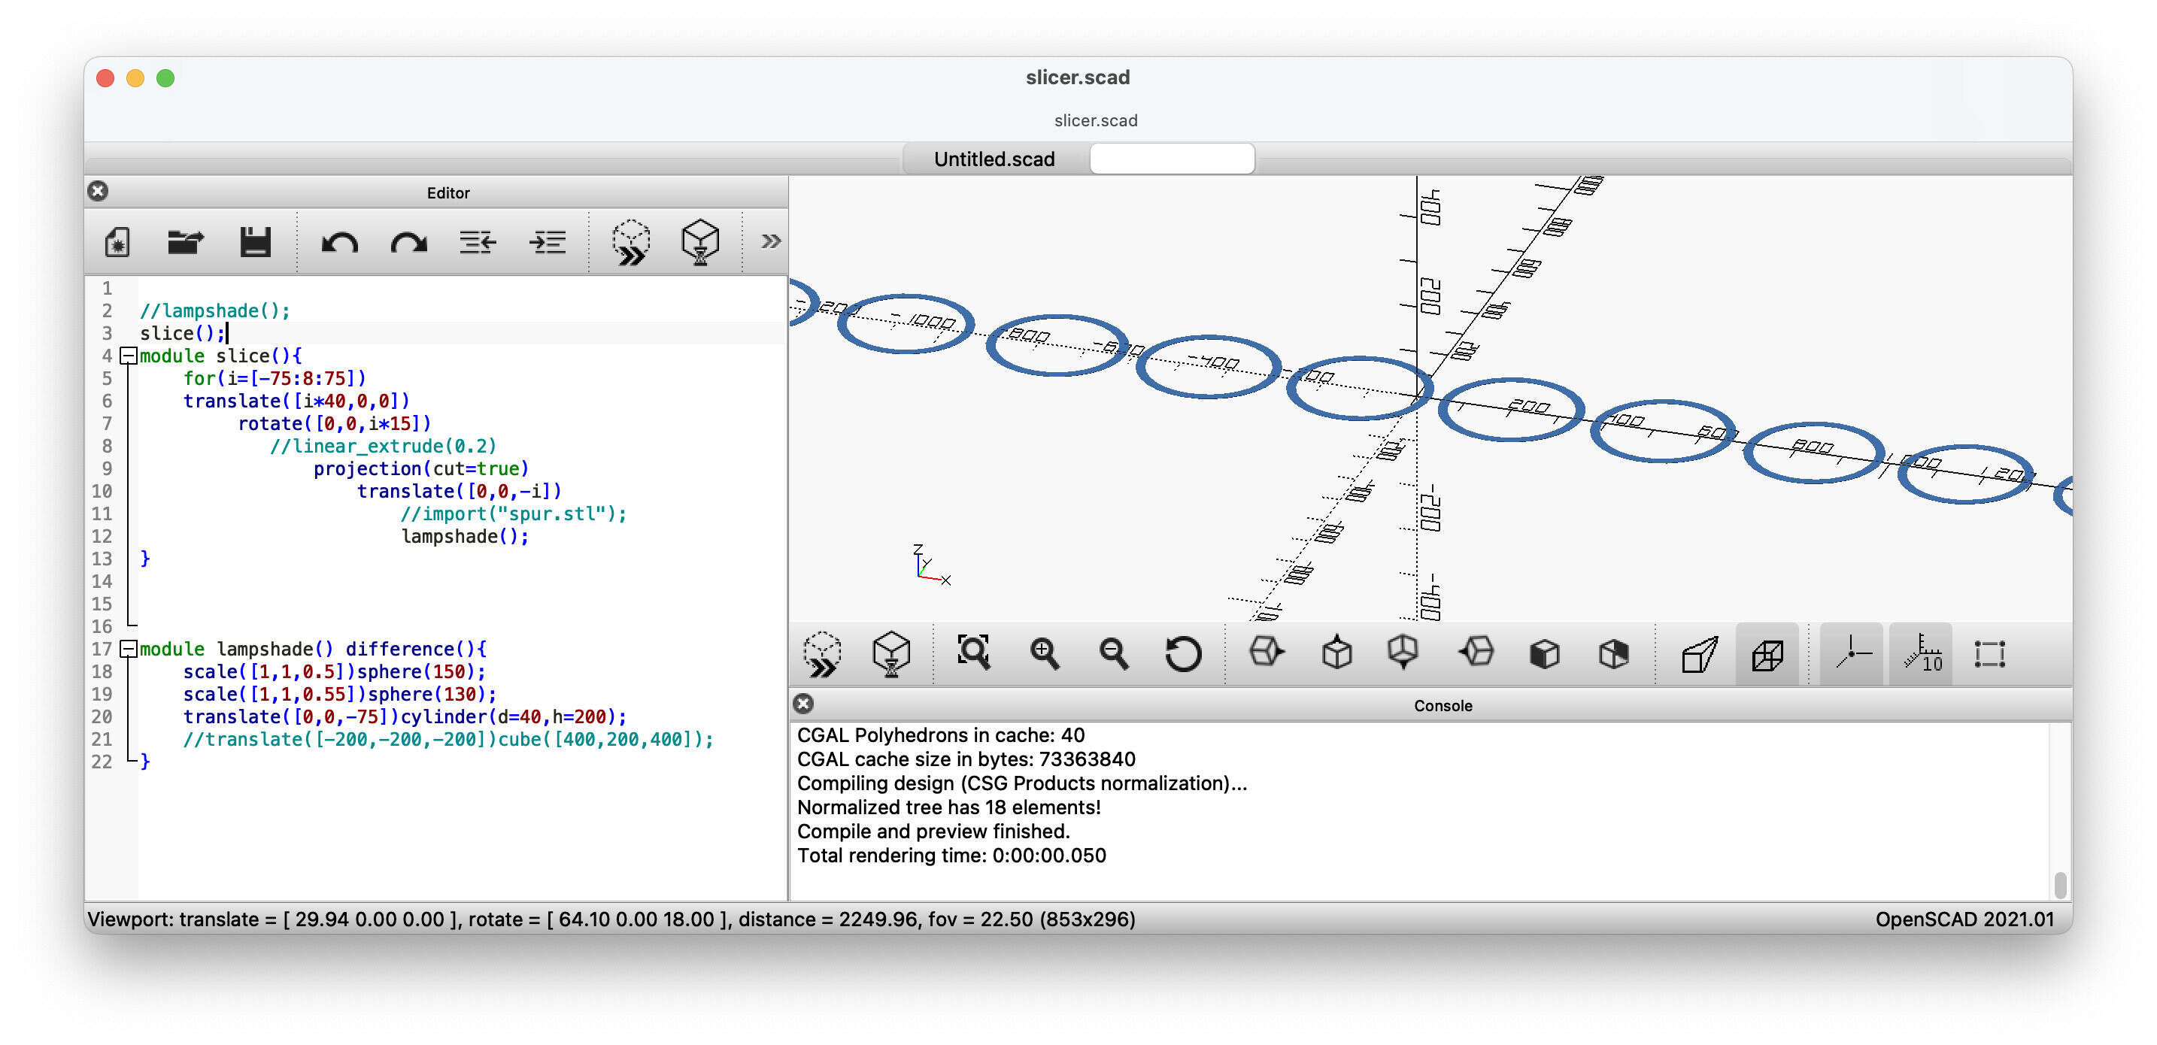Open a file with the folder icon

(186, 243)
